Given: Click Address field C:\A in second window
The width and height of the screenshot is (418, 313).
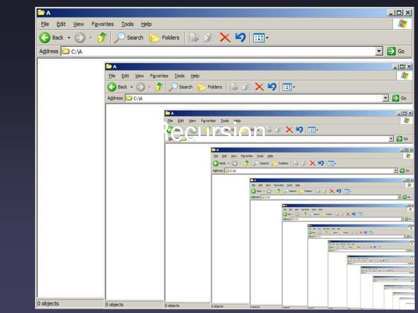Looking at the screenshot, I should 257,98.
